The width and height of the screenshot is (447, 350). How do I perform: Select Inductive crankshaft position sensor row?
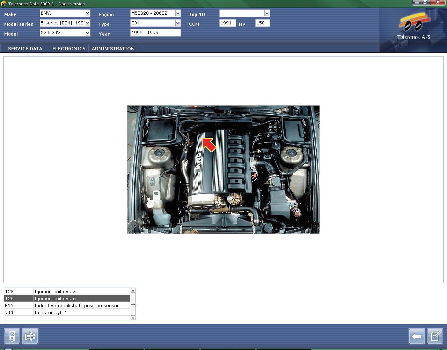76,306
